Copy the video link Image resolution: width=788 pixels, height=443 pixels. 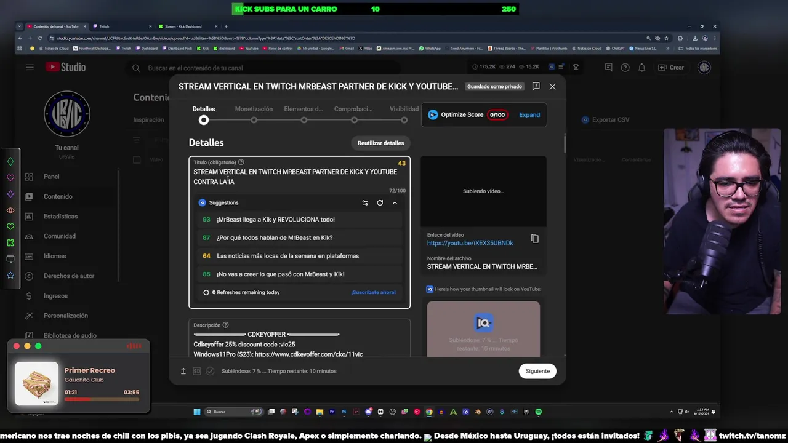[x=535, y=239]
